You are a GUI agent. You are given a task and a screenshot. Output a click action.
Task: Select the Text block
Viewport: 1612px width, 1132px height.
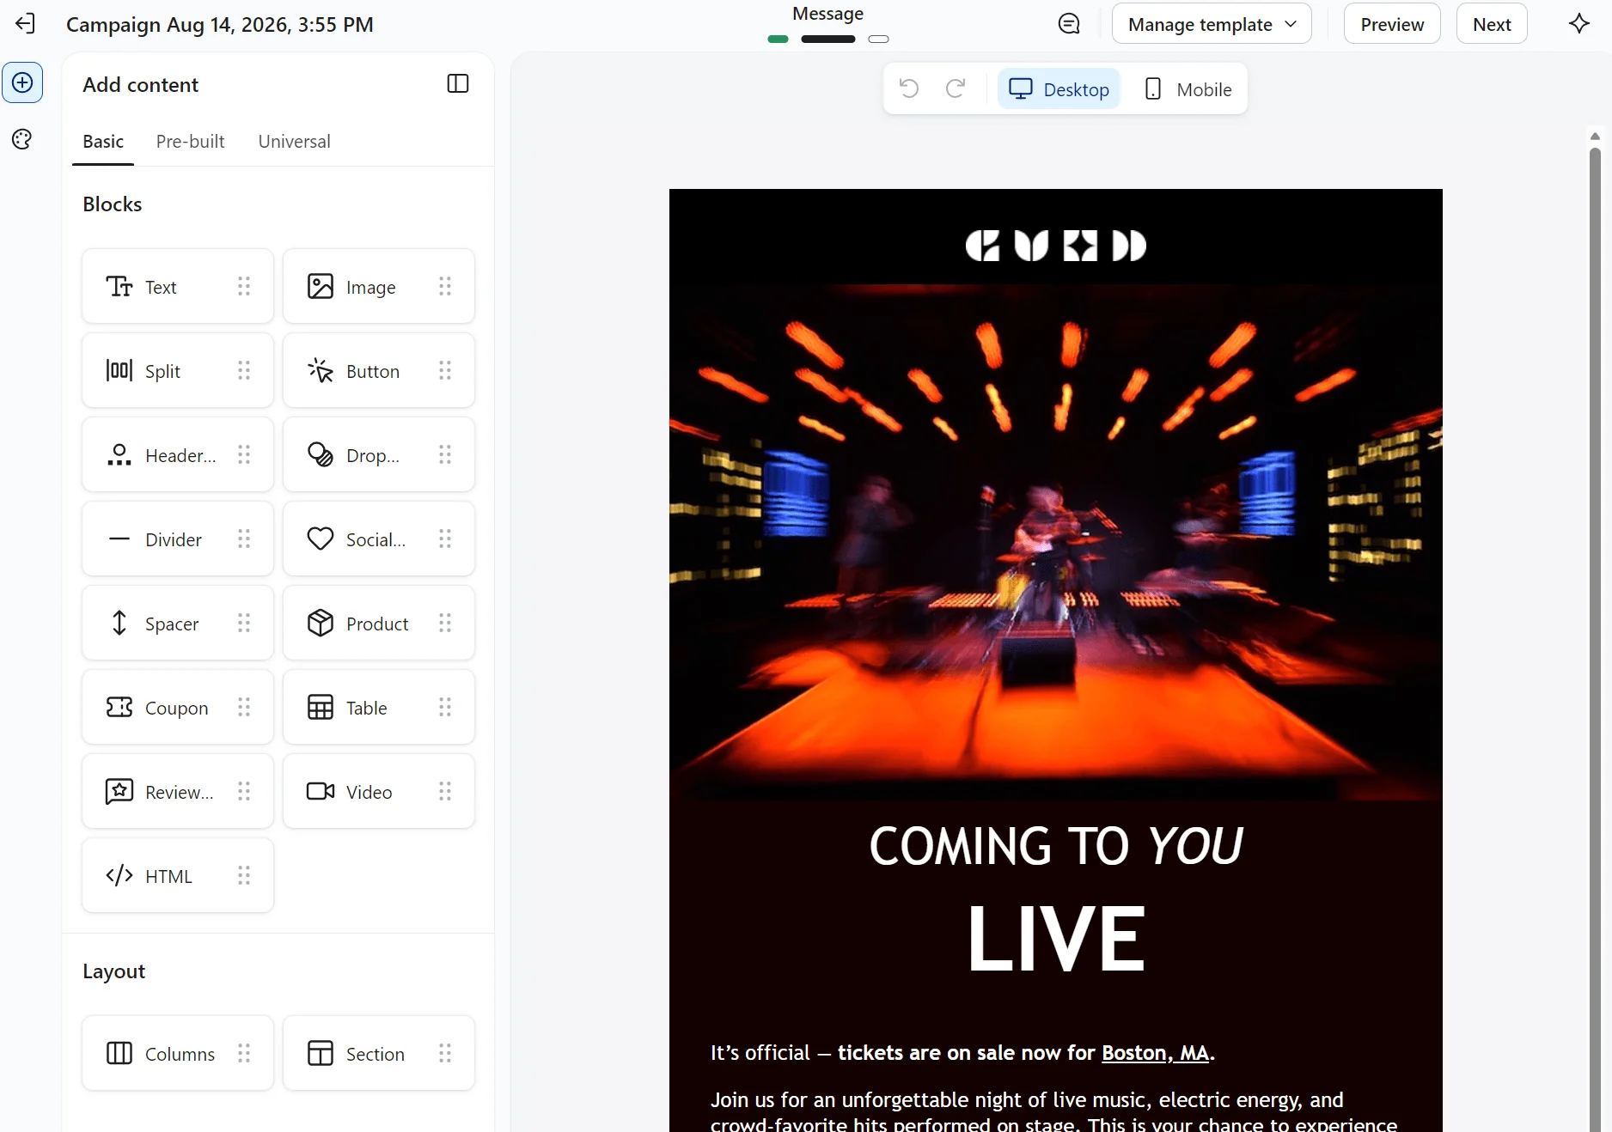point(178,287)
